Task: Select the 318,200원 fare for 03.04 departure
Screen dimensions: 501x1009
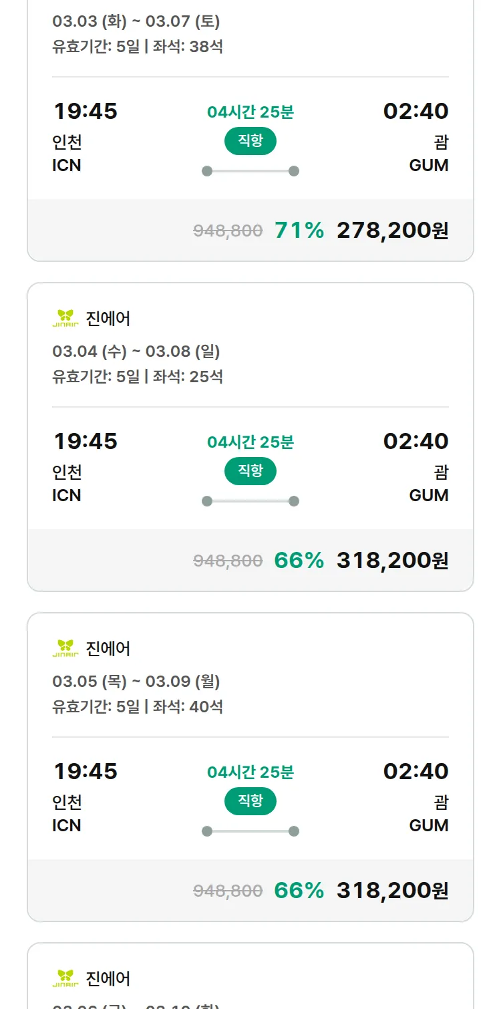Action: [392, 561]
